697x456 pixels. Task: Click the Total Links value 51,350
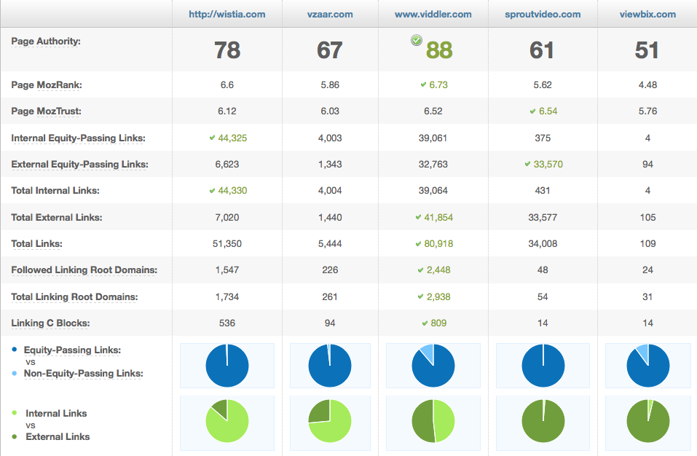(227, 243)
